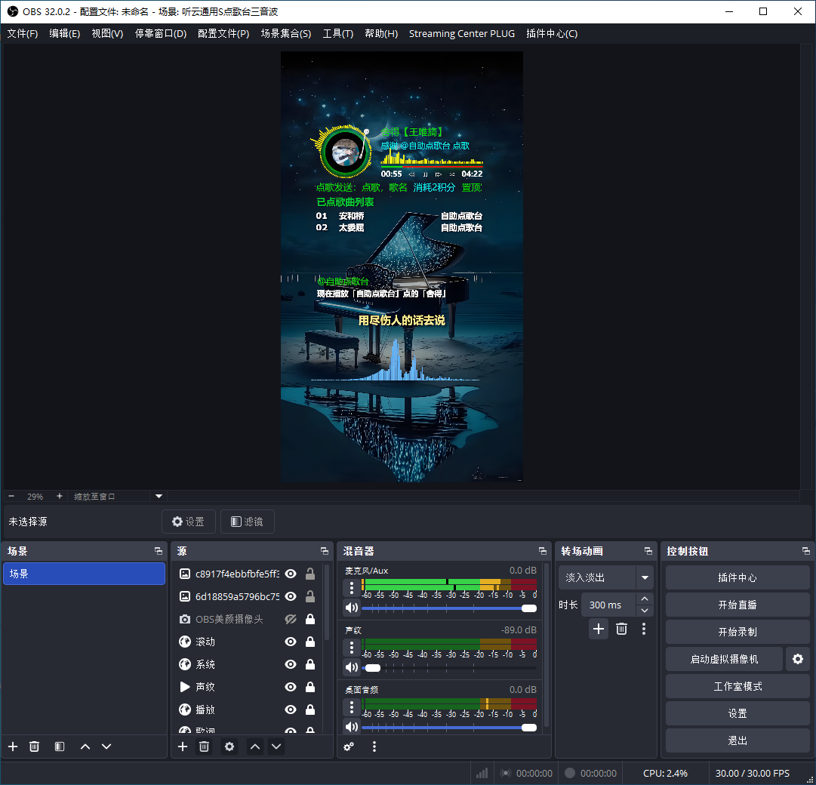Open the 场景集合(S) menu
Image resolution: width=816 pixels, height=785 pixels.
(x=285, y=33)
